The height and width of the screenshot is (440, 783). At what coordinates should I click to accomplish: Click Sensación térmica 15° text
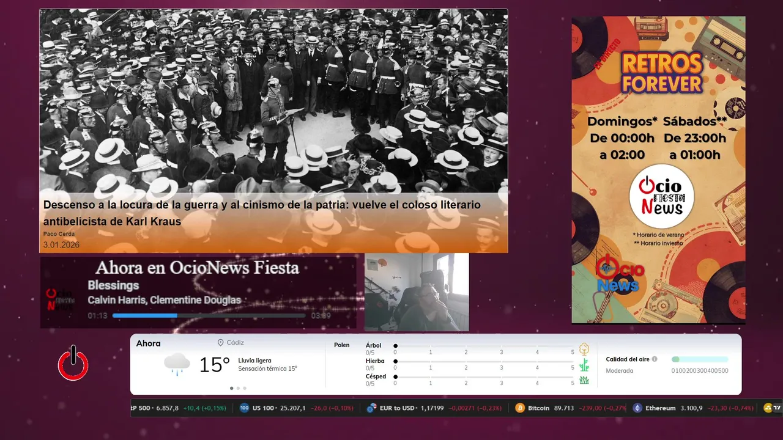pyautogui.click(x=267, y=369)
